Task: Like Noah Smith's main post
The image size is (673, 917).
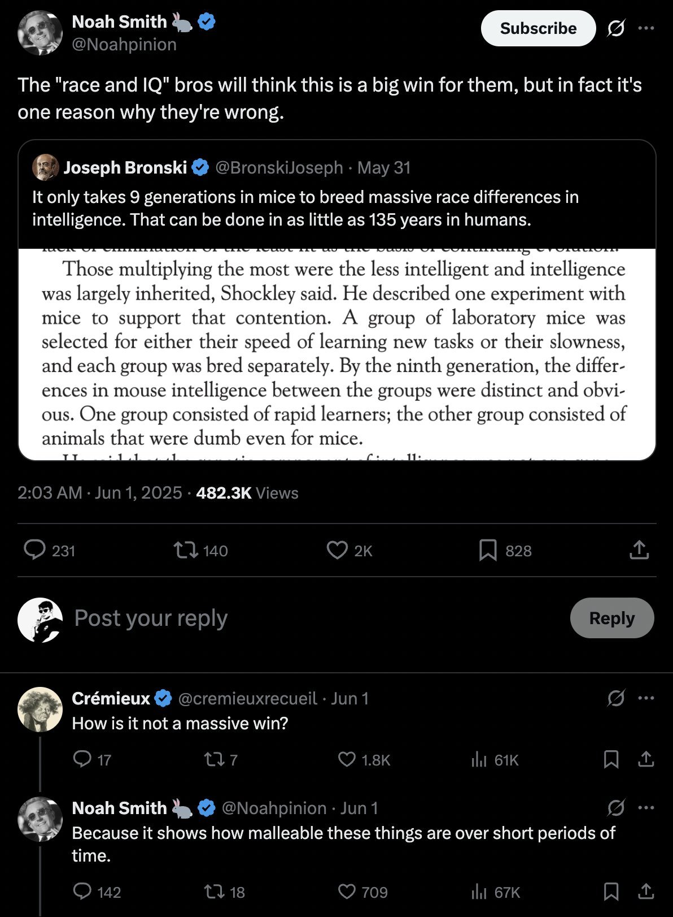Action: pos(338,550)
